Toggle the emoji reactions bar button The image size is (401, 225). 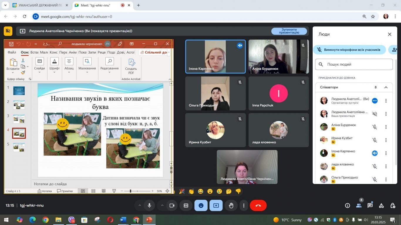201,206
